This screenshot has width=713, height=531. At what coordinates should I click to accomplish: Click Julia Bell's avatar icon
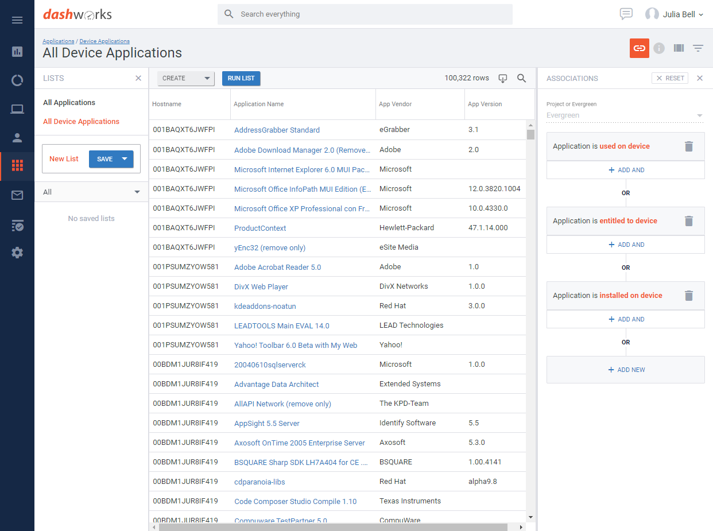click(652, 14)
